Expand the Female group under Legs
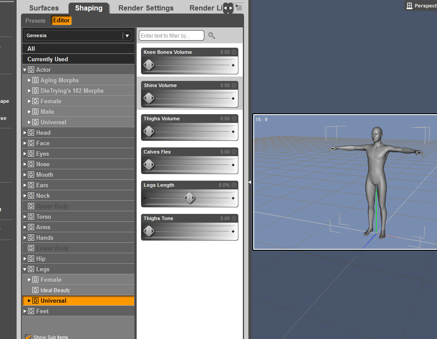437x339 pixels. (29, 280)
